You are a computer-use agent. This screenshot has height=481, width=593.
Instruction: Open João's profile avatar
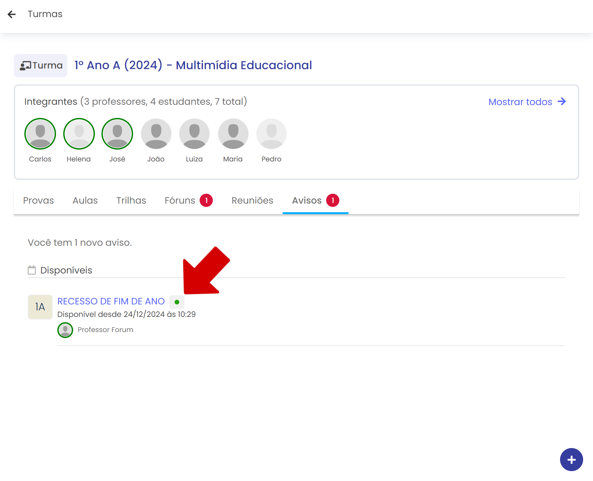[156, 134]
